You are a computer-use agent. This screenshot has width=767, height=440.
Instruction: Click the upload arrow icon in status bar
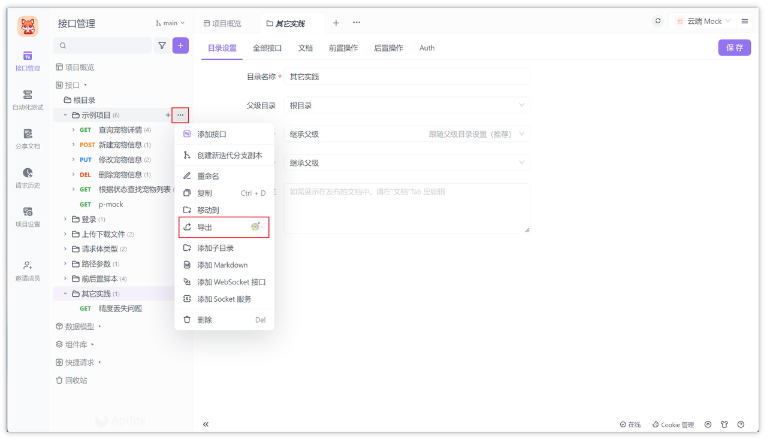(708, 424)
